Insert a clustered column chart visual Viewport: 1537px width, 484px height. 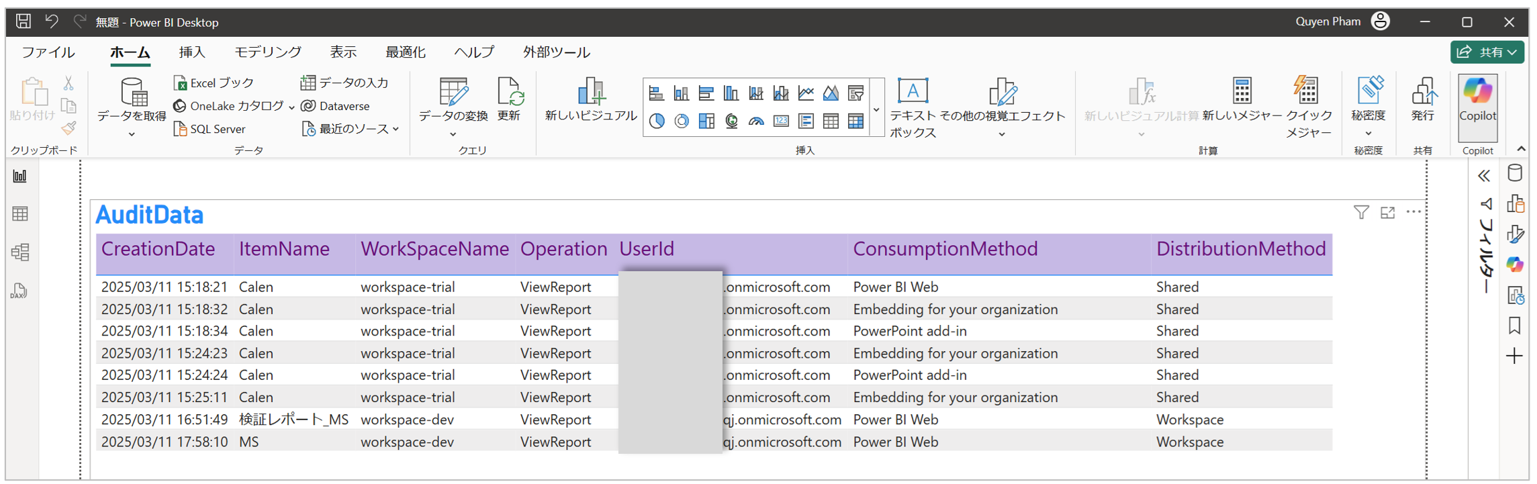731,93
